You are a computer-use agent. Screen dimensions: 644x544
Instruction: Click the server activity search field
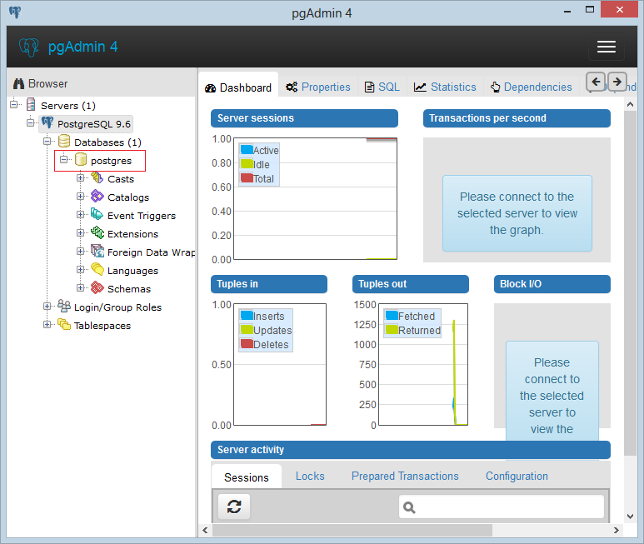click(x=502, y=507)
